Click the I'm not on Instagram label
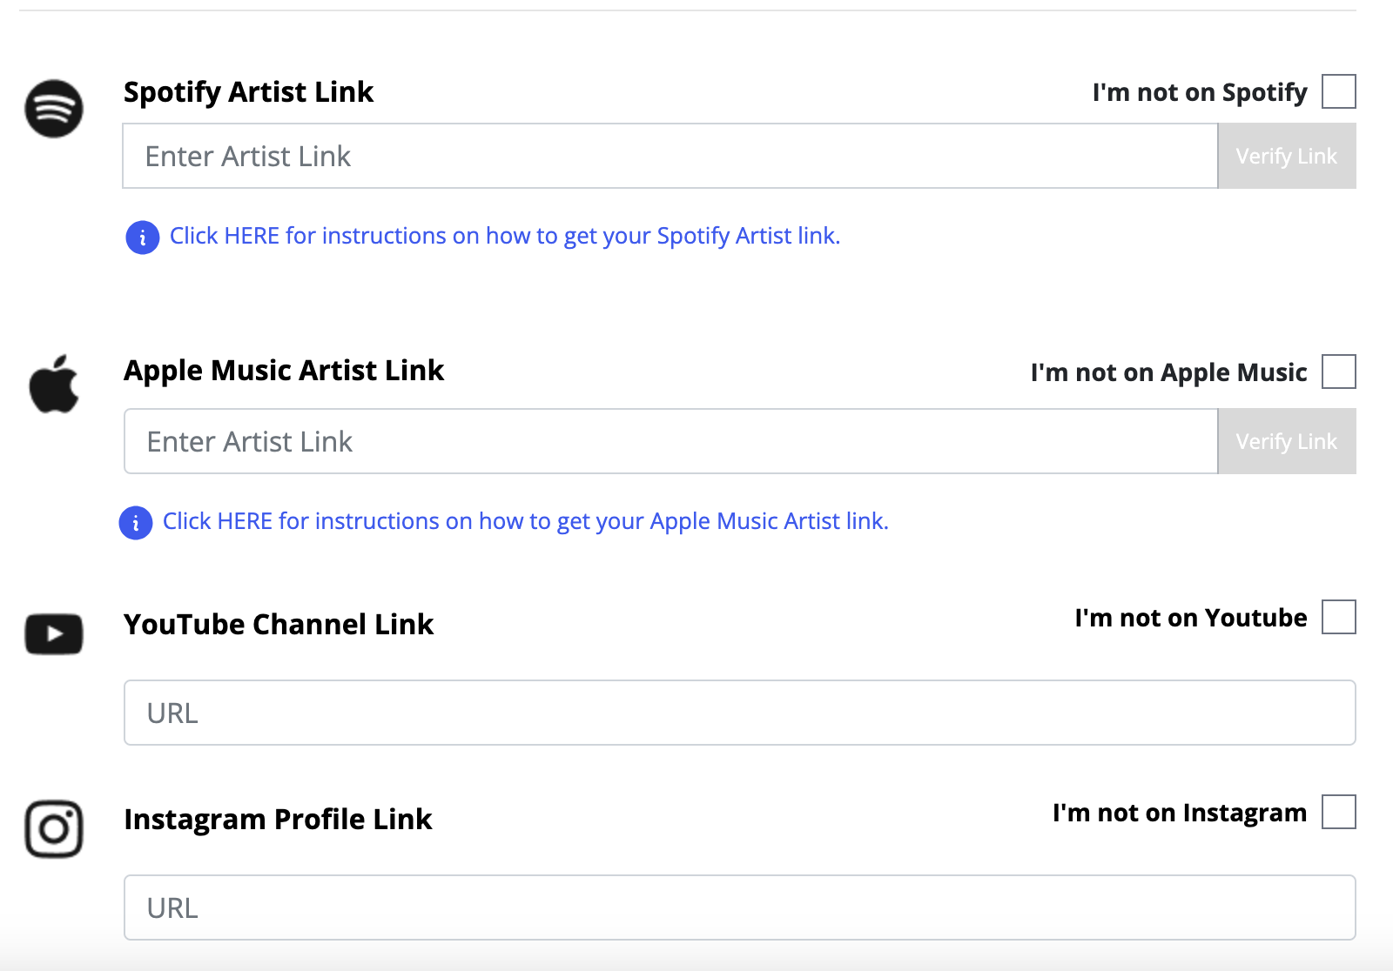This screenshot has width=1393, height=971. [x=1180, y=813]
